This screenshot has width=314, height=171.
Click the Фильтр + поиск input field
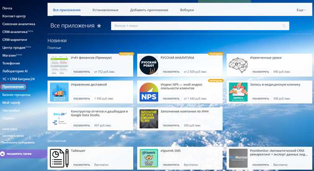[x=200, y=26]
